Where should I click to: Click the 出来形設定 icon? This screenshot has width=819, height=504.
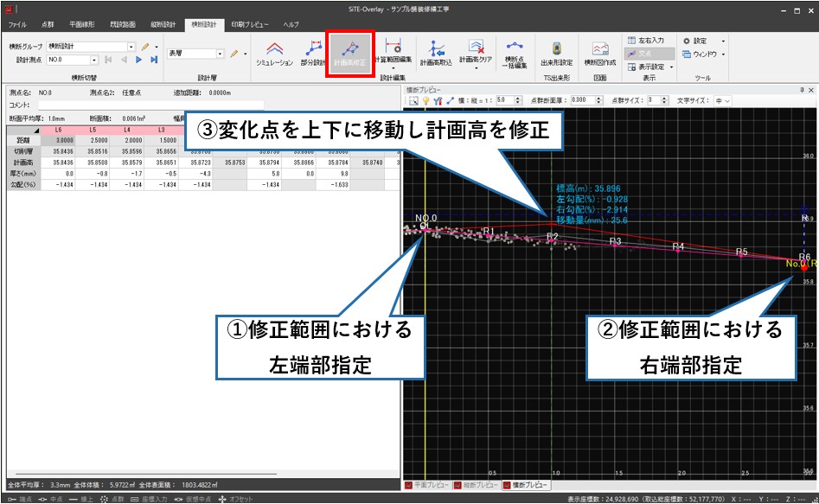pos(556,52)
